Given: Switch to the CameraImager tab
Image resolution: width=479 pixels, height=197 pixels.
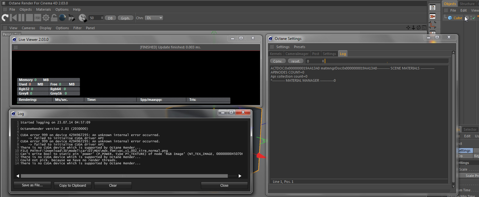Looking at the screenshot, I should pyautogui.click(x=297, y=54).
